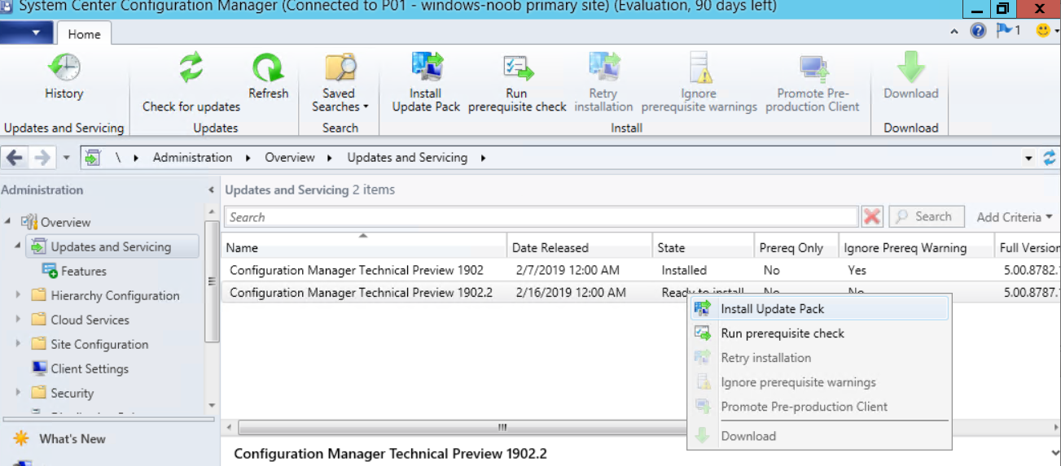Open the Add Criteria dropdown

tap(1015, 217)
